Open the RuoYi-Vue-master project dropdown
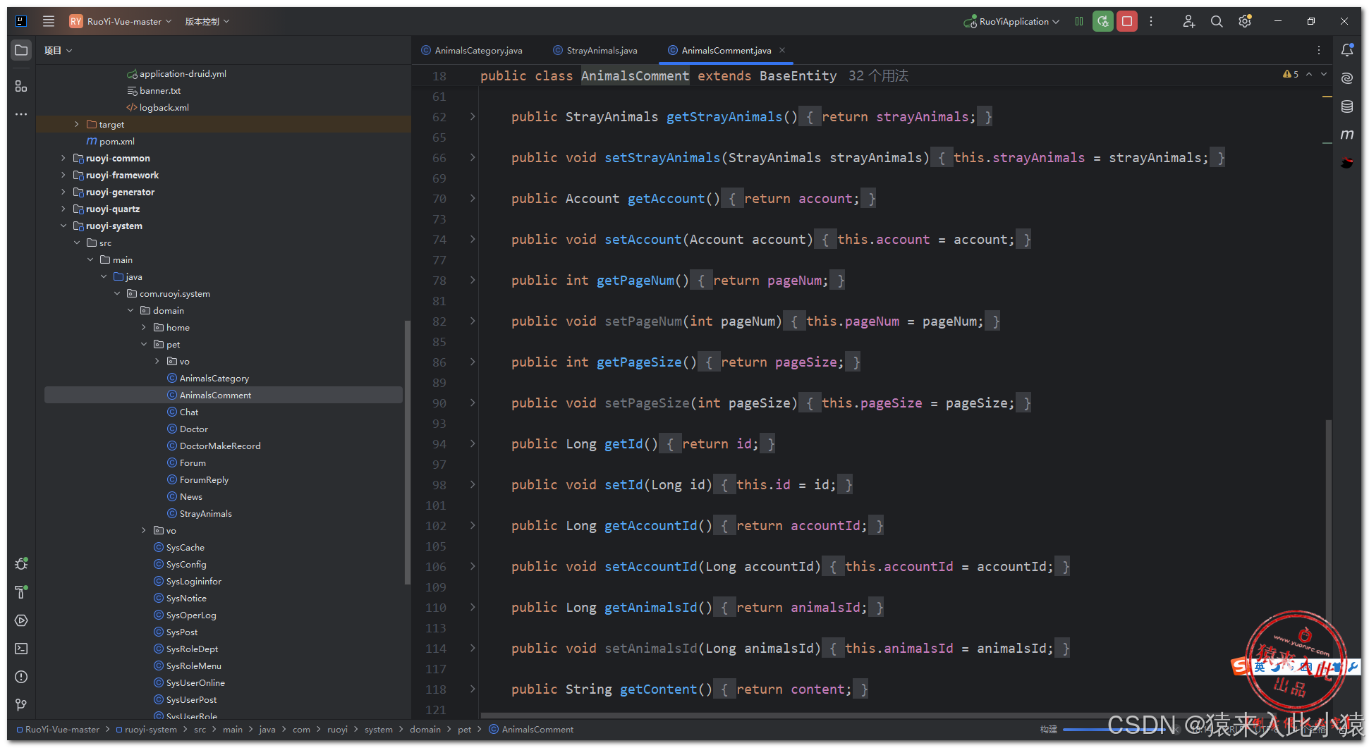1369x748 pixels. coord(121,21)
